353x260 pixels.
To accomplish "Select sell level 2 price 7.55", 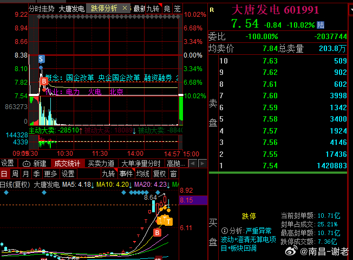I will coord(270,154).
